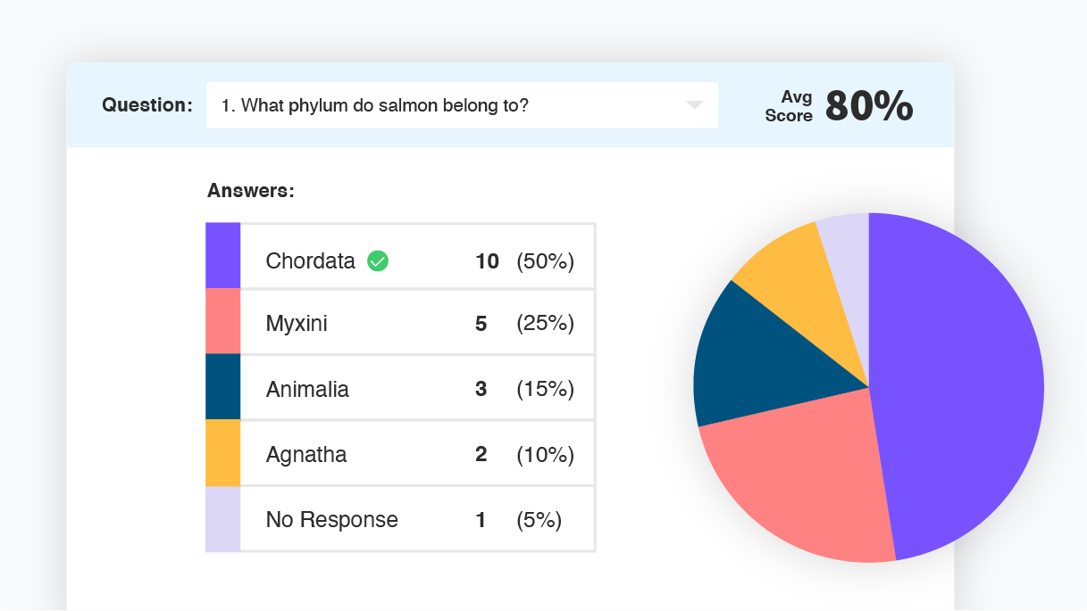This screenshot has height=611, width=1087.
Task: Expand the question list via the chevron
Action: [695, 104]
